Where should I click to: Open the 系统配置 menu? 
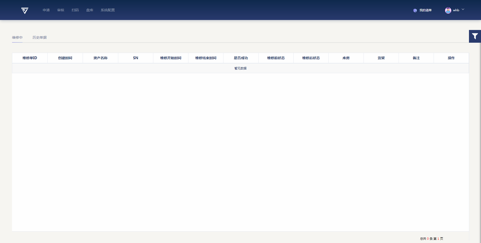[x=108, y=10]
